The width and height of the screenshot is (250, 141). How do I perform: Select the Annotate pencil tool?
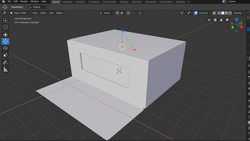click(5, 63)
